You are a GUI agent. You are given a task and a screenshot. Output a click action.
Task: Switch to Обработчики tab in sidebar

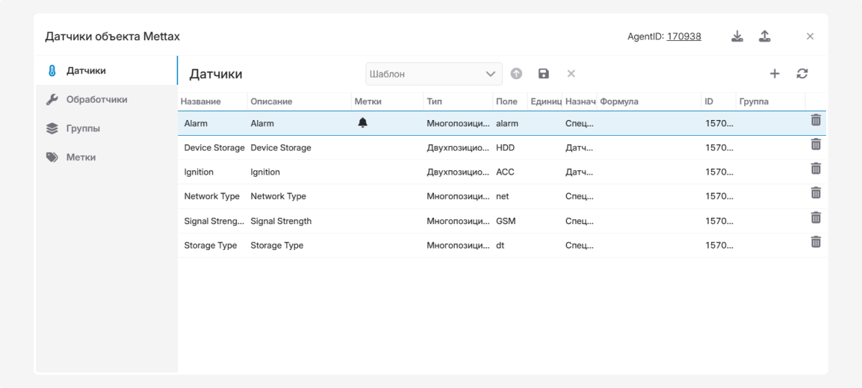(96, 100)
